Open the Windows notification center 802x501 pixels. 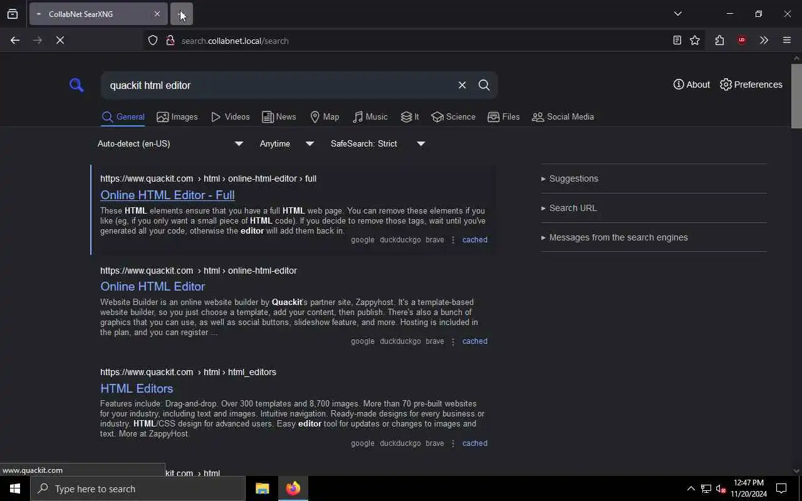[x=781, y=488]
